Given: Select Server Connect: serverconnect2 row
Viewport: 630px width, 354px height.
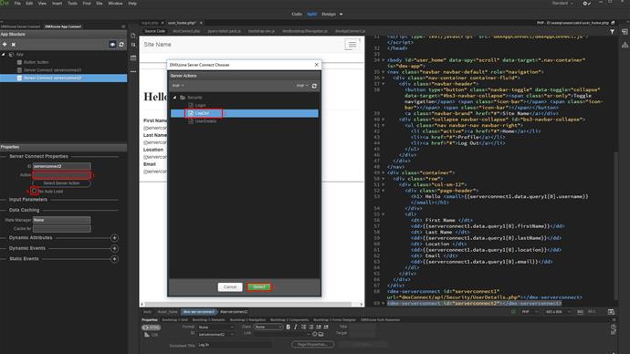Looking at the screenshot, I should [64, 78].
